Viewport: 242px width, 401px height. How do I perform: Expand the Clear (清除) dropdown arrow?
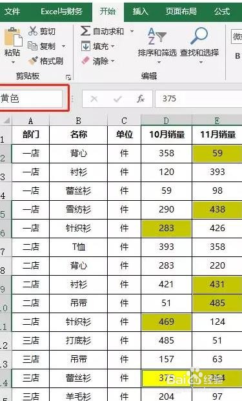click(x=112, y=61)
